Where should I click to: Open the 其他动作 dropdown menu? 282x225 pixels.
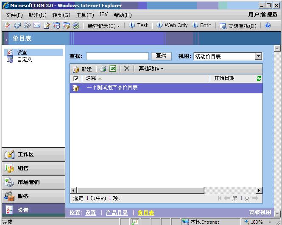[x=151, y=69]
